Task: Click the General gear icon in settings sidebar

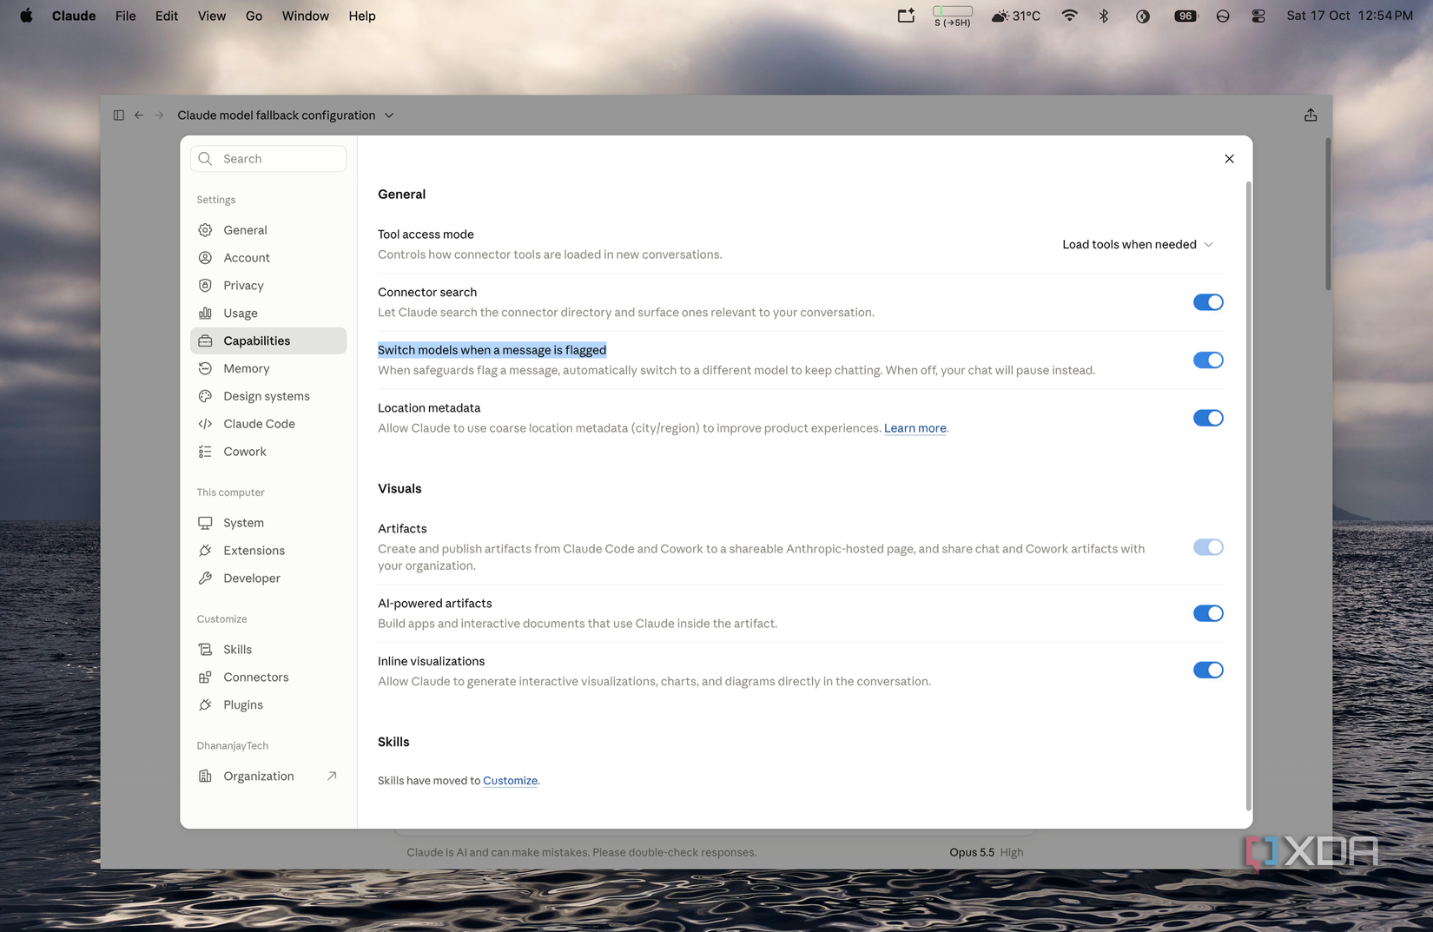Action: [205, 230]
